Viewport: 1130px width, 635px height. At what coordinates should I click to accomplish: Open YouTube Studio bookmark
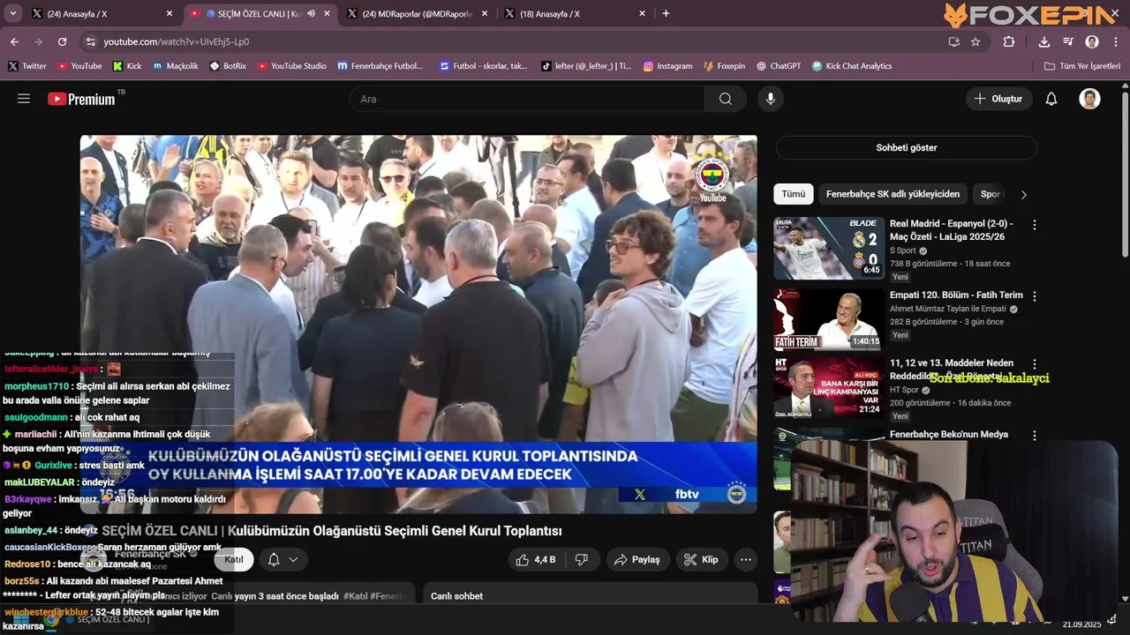[x=291, y=66]
